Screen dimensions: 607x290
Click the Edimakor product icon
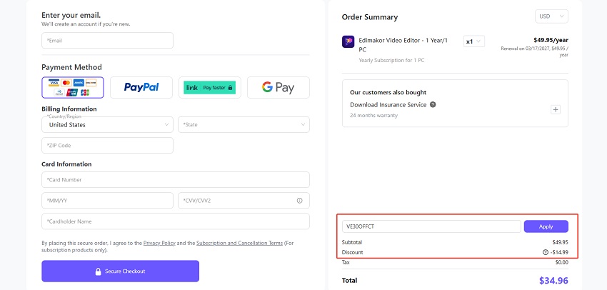348,41
